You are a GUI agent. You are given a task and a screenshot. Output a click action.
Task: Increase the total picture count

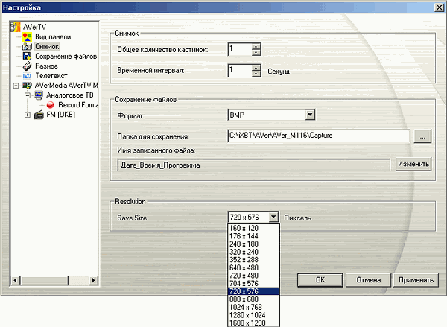(x=256, y=46)
